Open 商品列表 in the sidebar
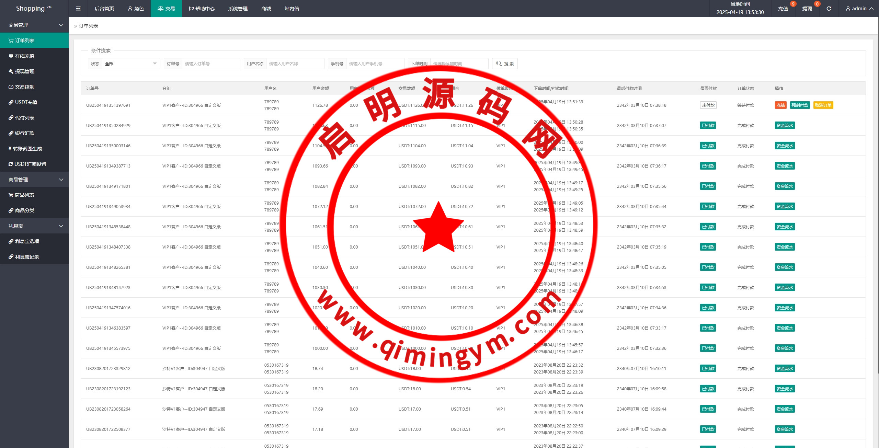879x448 pixels. [x=24, y=195]
